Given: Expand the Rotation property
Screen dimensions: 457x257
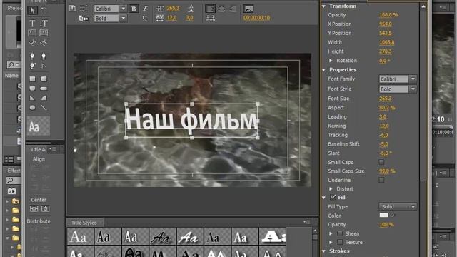Looking at the screenshot, I should [331, 61].
